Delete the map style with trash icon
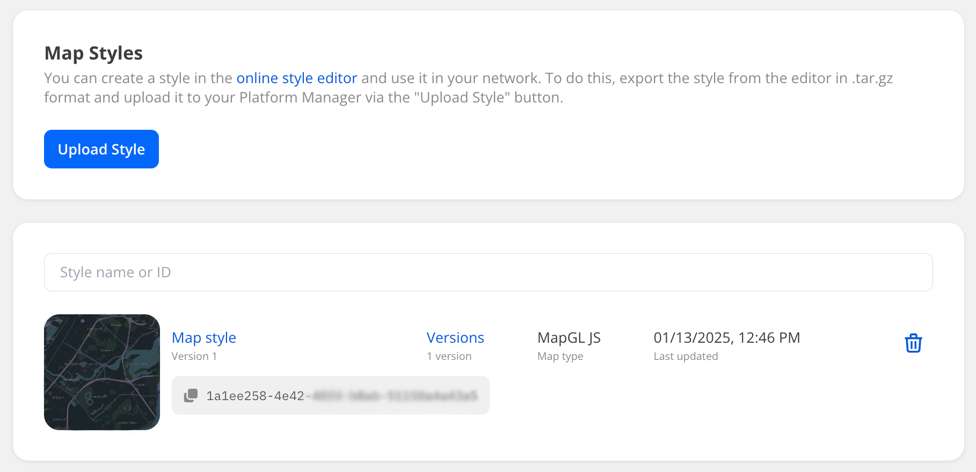 click(913, 343)
